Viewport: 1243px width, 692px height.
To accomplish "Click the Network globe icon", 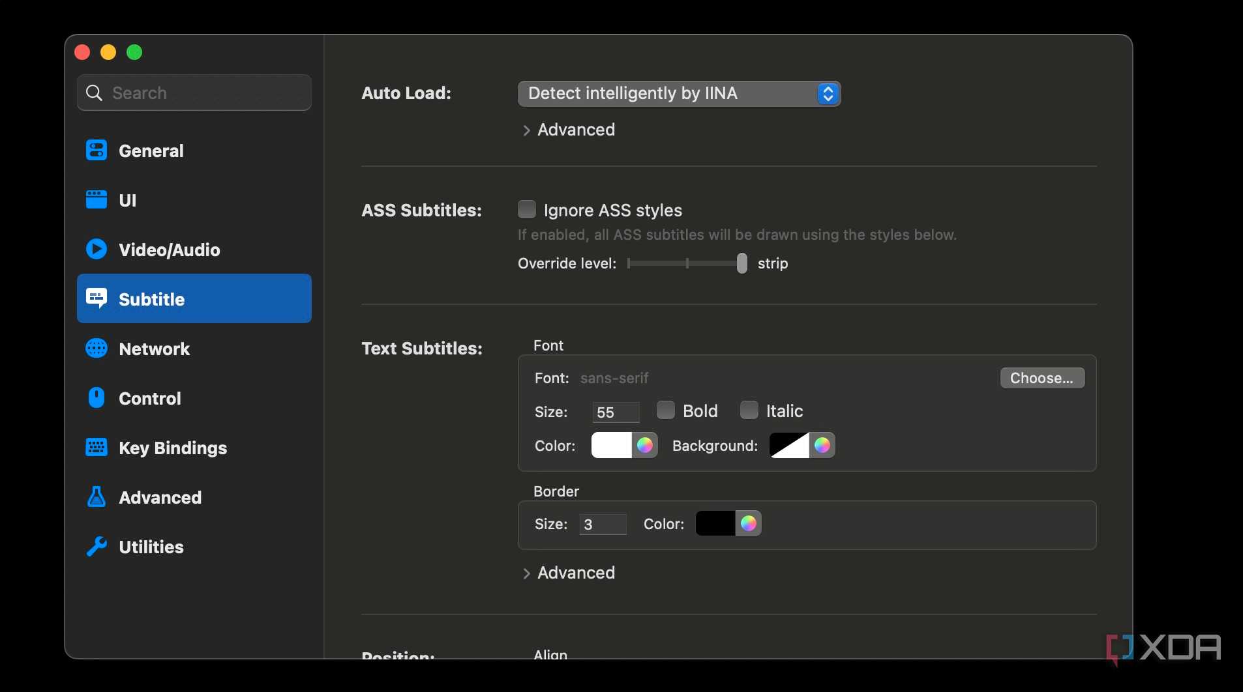I will click(x=97, y=349).
